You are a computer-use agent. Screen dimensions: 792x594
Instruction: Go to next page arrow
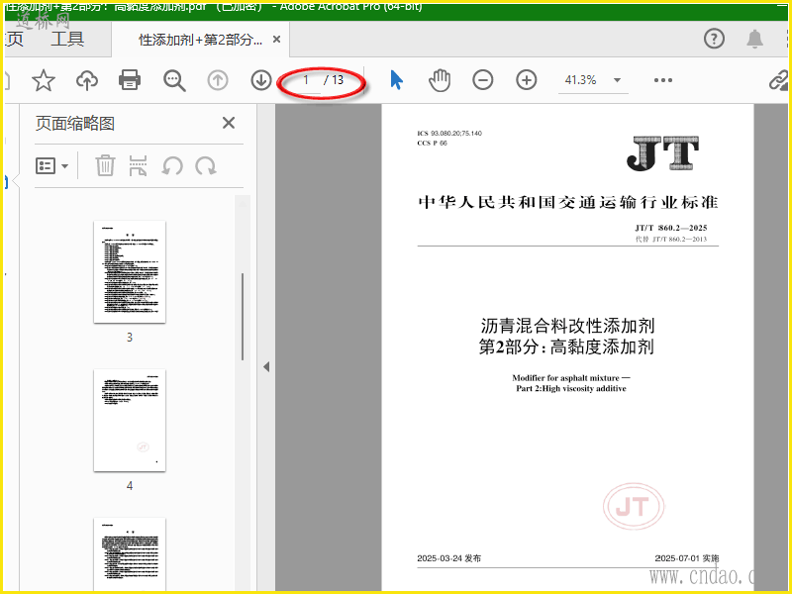[x=261, y=80]
